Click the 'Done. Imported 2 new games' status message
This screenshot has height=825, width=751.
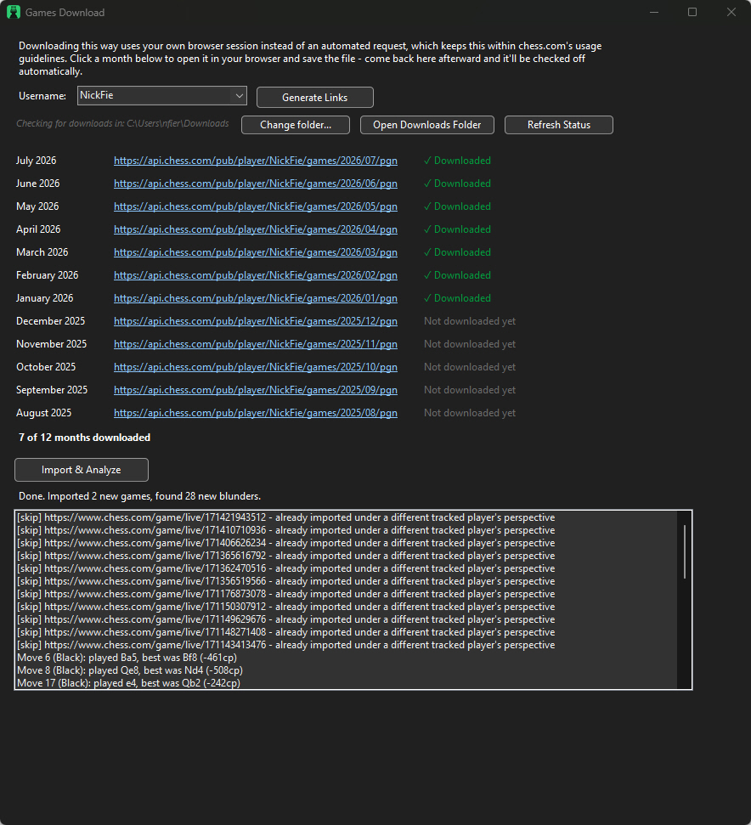click(139, 496)
